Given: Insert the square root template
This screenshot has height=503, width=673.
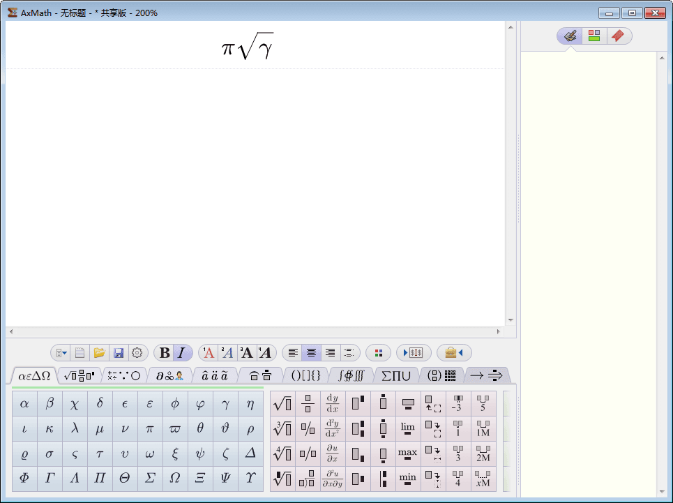Looking at the screenshot, I should pyautogui.click(x=282, y=404).
